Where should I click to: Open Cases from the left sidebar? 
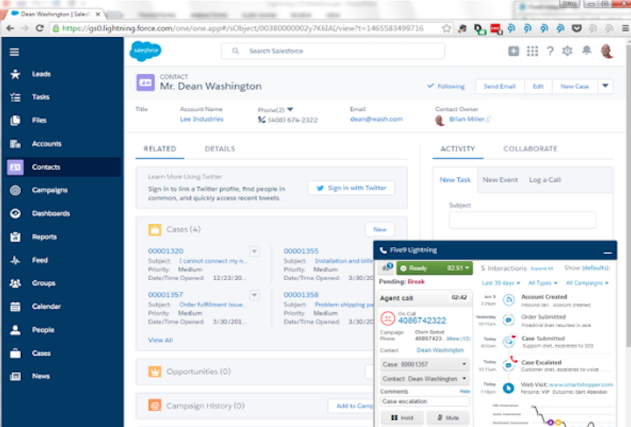42,353
